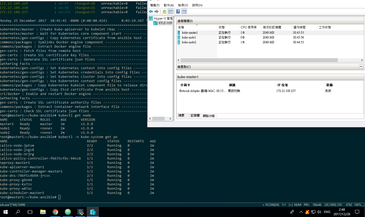Click the Up one level folder icon
365x217 pixels.
pyautogui.click(x=164, y=11)
